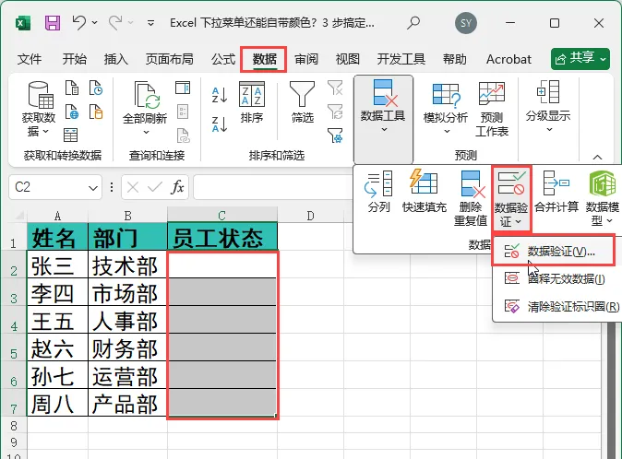Select row 5 header
Image resolution: width=622 pixels, height=459 pixels.
(14, 348)
